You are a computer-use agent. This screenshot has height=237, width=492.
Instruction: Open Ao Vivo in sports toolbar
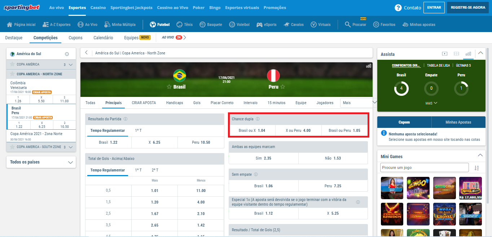(x=87, y=24)
